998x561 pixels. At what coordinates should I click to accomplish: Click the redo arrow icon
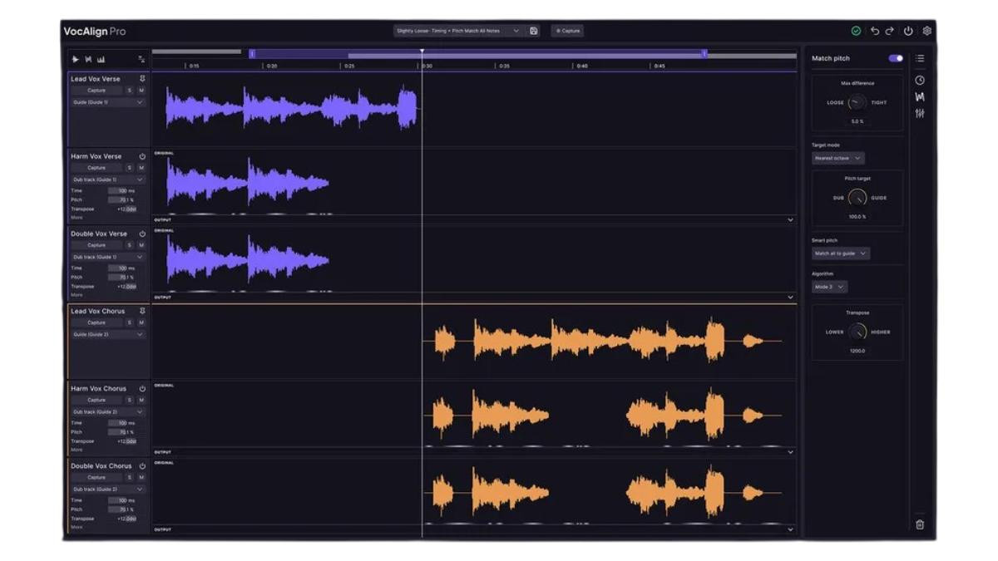tap(890, 31)
